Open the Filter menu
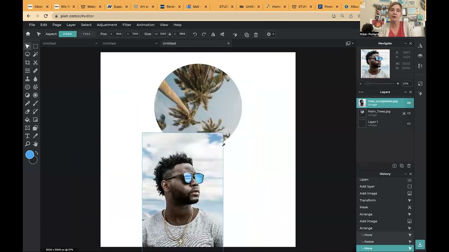The height and width of the screenshot is (252, 449). (127, 25)
